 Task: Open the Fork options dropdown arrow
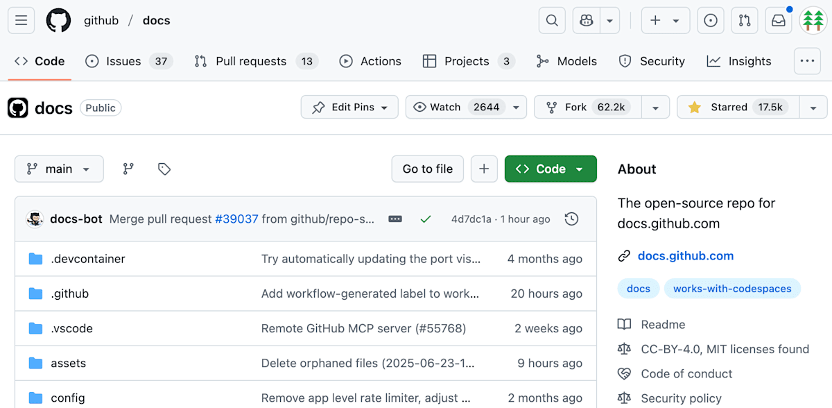[x=656, y=107]
